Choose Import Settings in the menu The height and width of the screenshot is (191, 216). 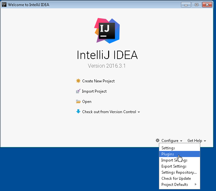pyautogui.click(x=179, y=160)
